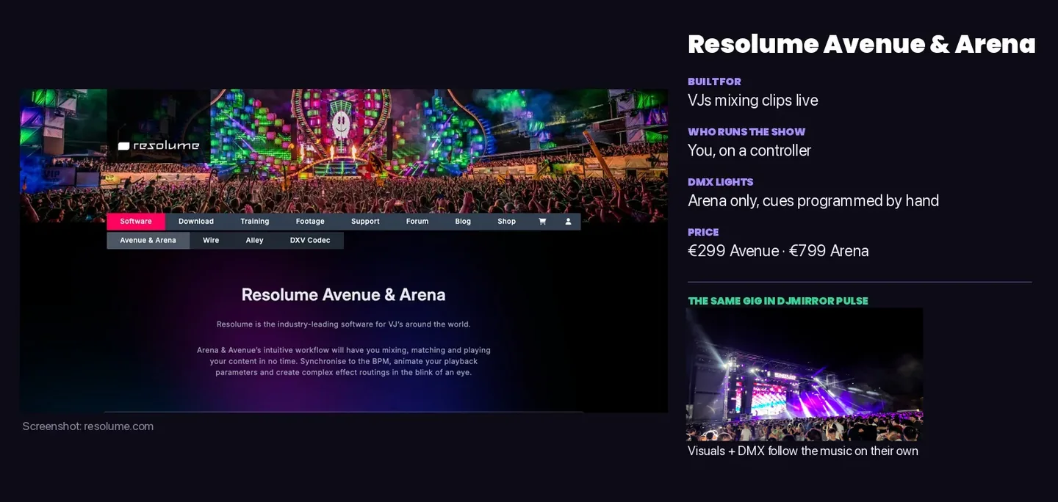Click the slide title 'Resolume Avenue & Arena'
Screen dimensions: 1058x502
click(862, 44)
